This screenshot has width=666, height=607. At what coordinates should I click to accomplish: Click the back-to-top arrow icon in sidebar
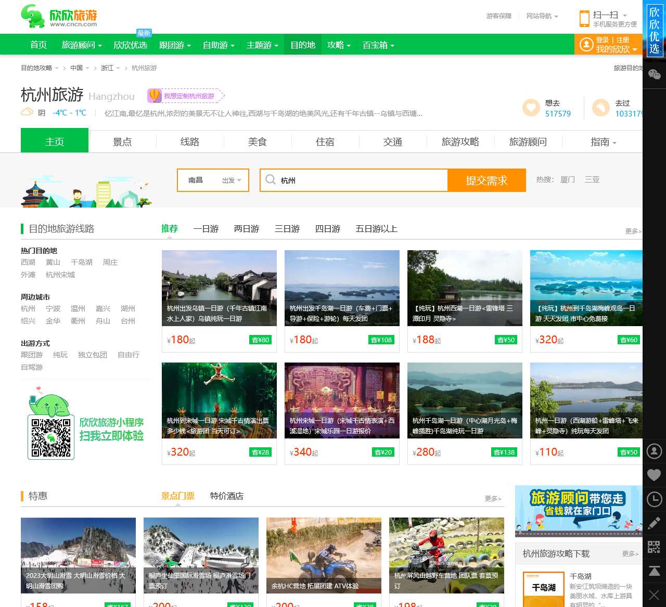655,570
